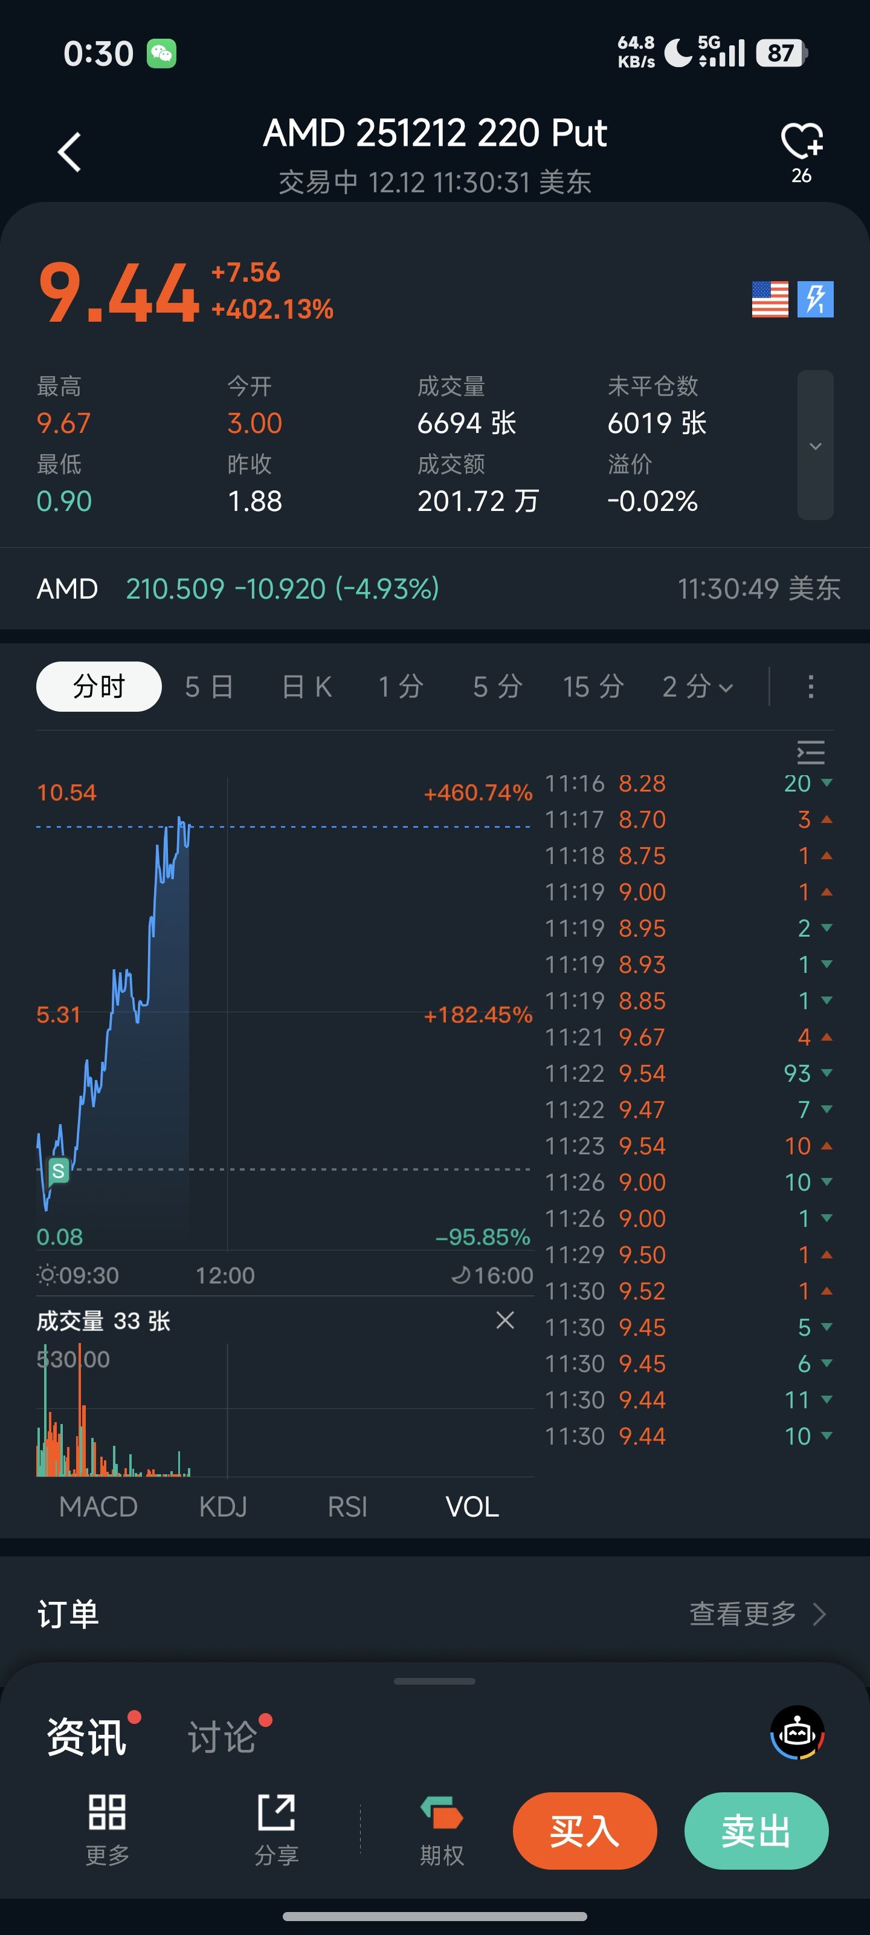The height and width of the screenshot is (1935, 870).
Task: Open the 2分 interval dropdown
Action: 697,686
